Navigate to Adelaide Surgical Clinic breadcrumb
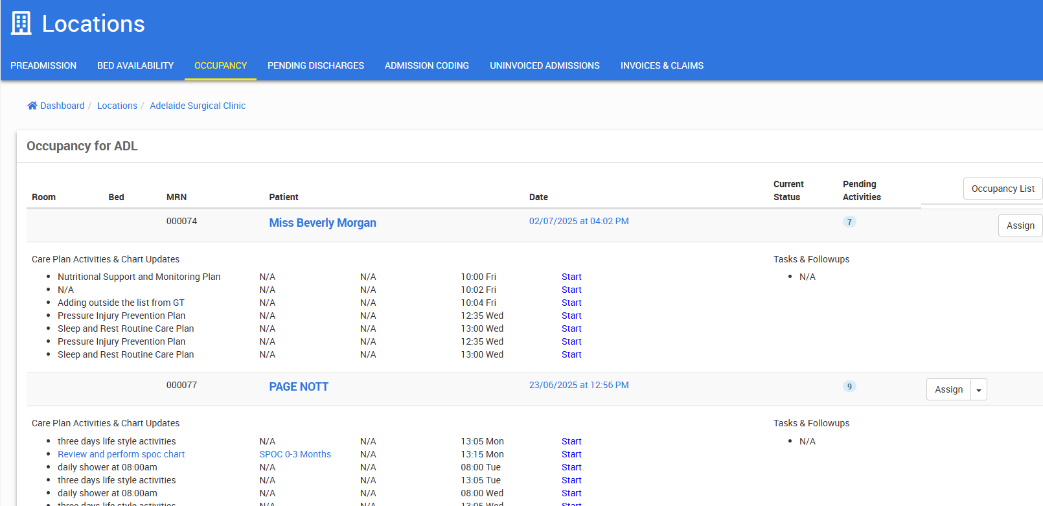1043x506 pixels. (198, 106)
